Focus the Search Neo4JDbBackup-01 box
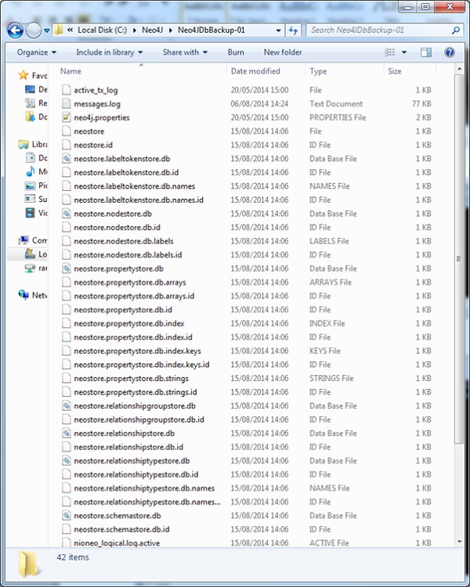470x587 pixels. (383, 31)
